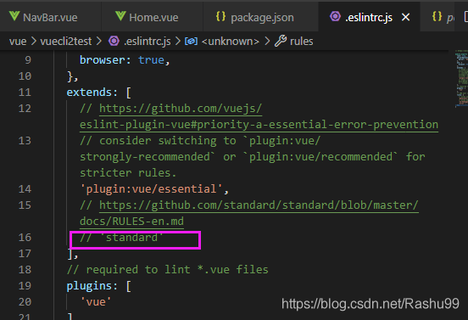Screen dimensions: 468x320
Task: Click the Vue icon on NavBar.vue tab
Action: click(14, 16)
